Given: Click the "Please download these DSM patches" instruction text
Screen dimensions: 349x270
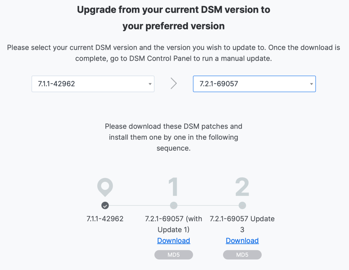Looking at the screenshot, I should point(174,137).
